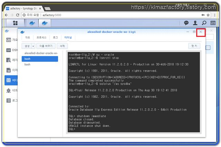Go back in the browser
Screen dimensions: 221x147
point(6,15)
